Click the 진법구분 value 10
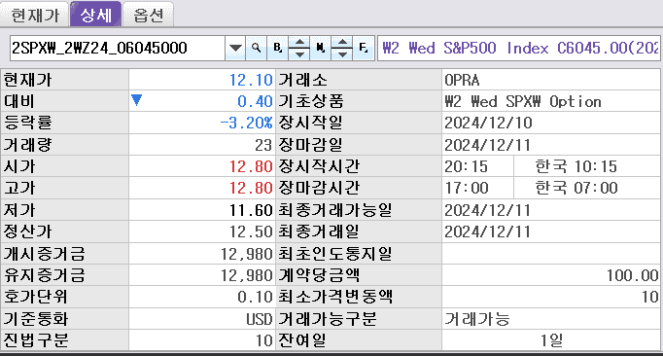The height and width of the screenshot is (356, 663). click(264, 340)
